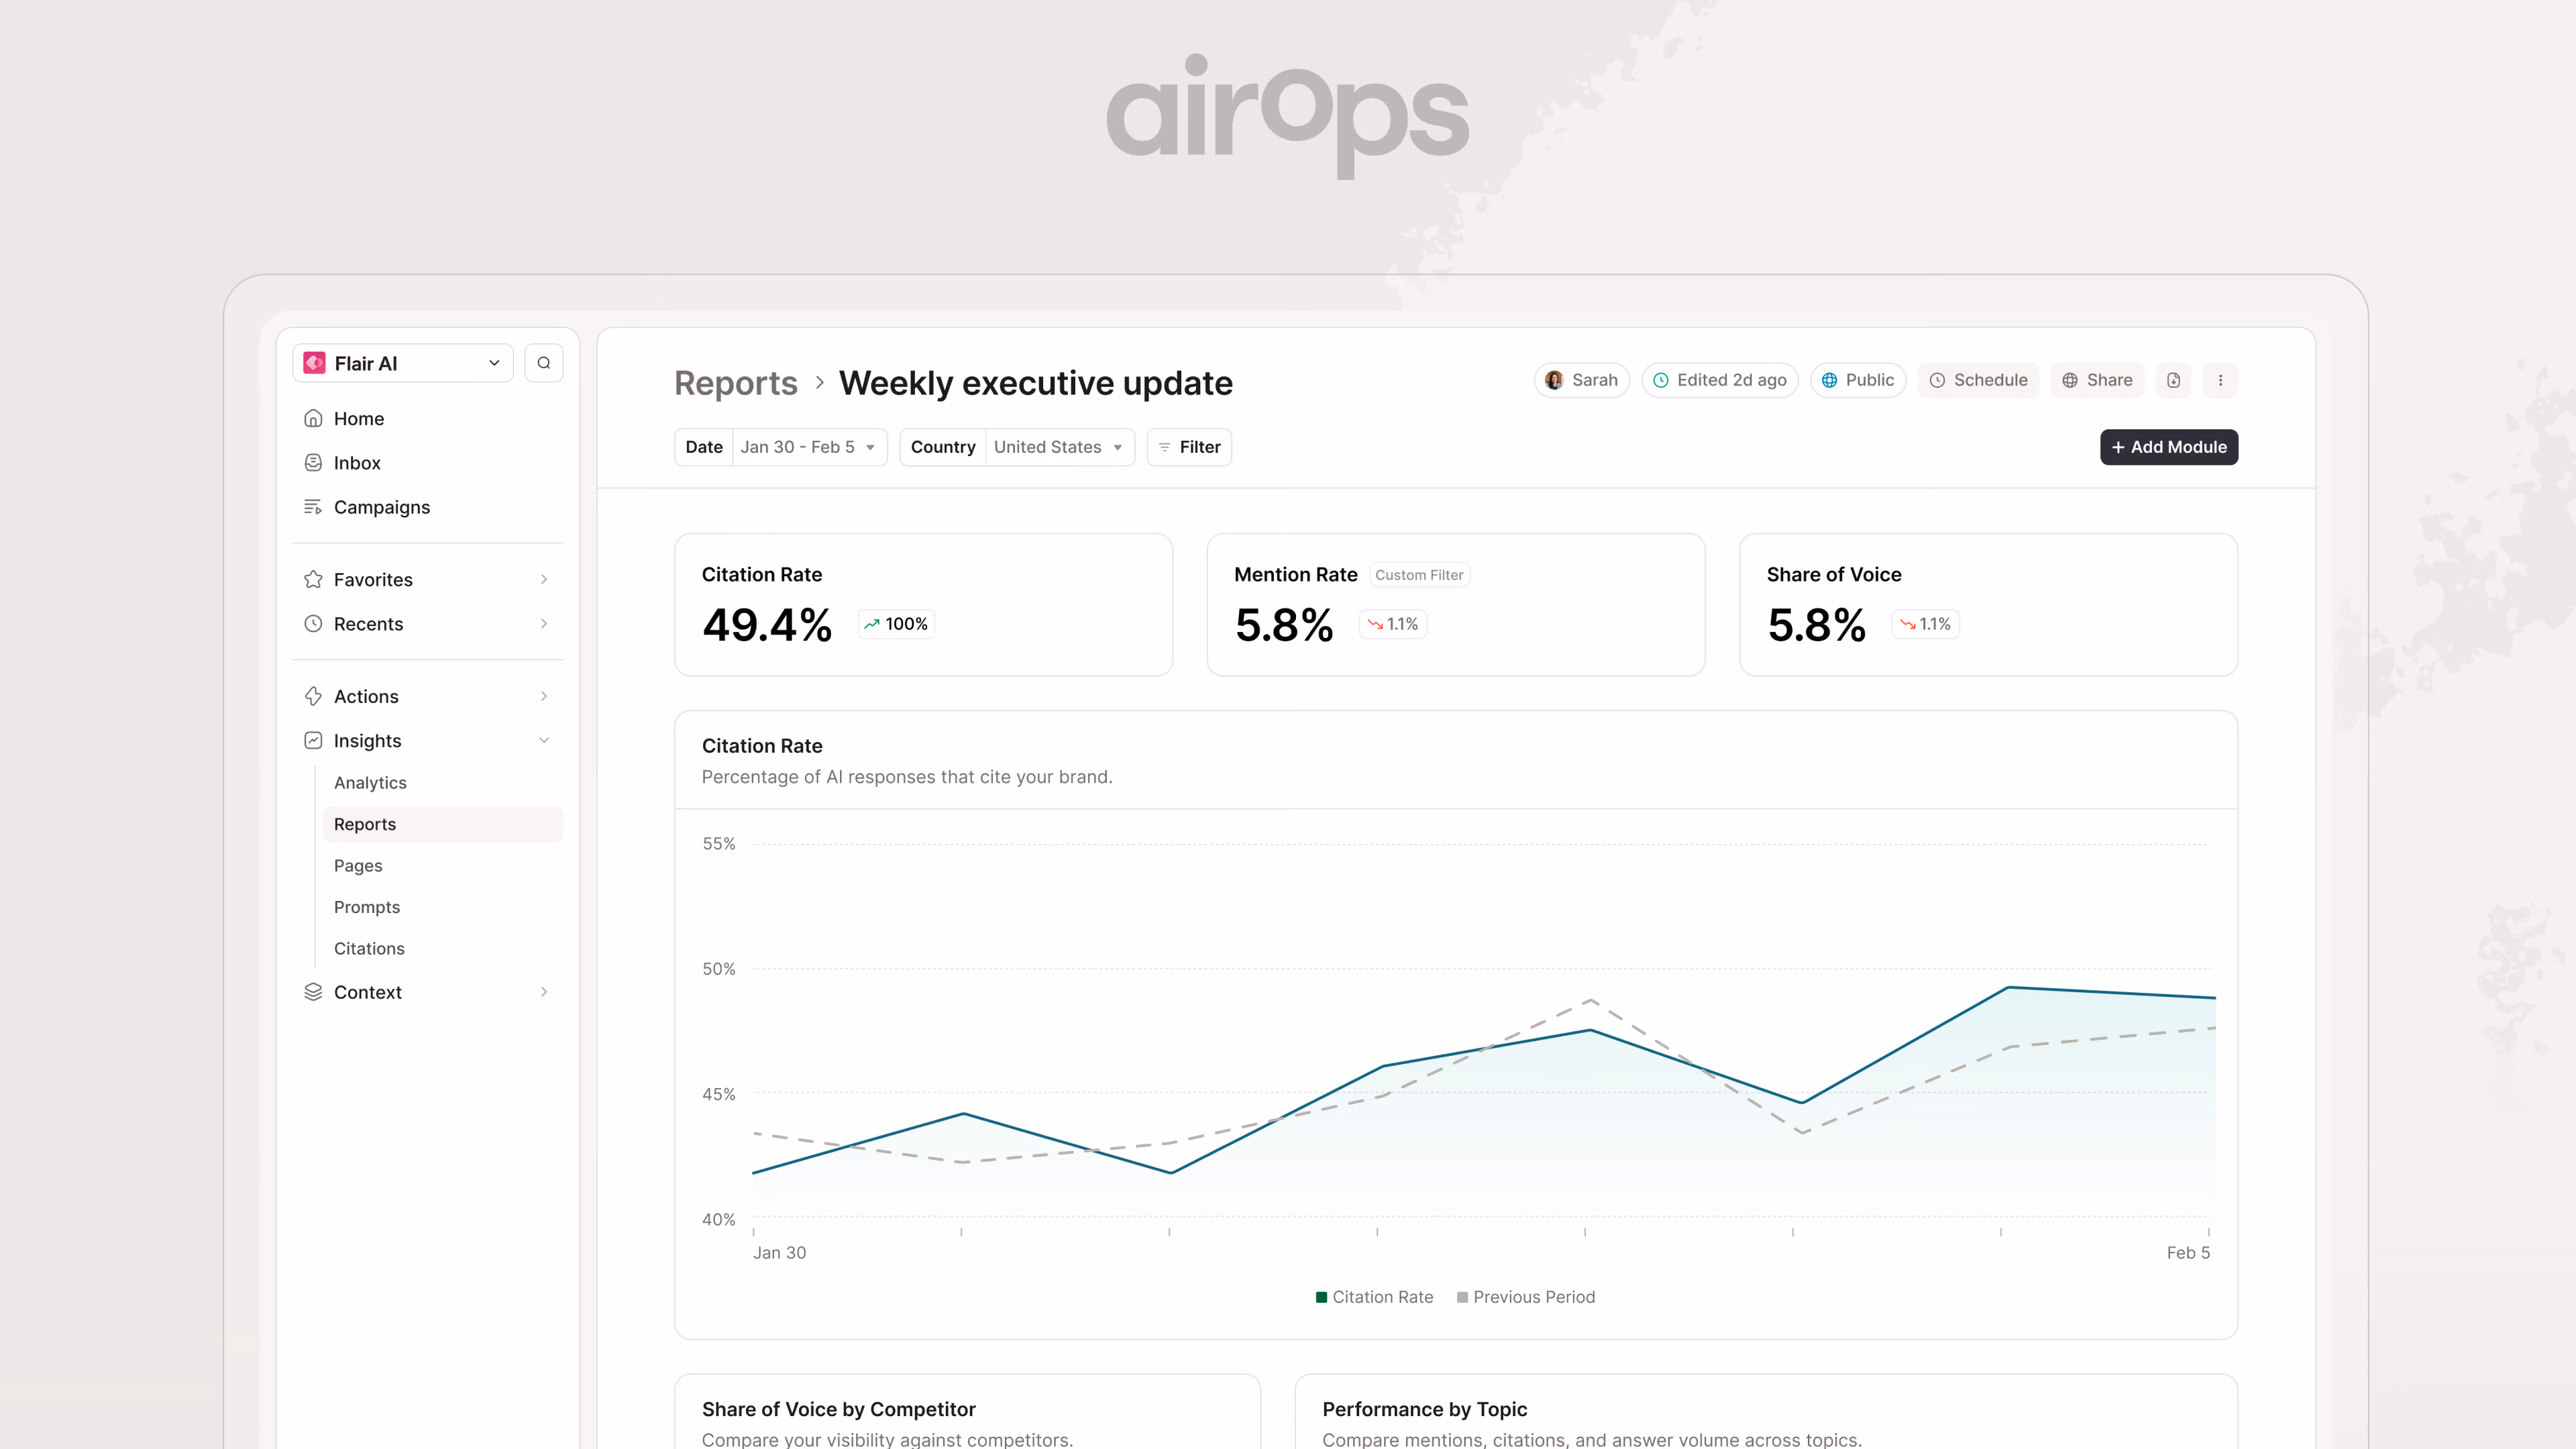The image size is (2576, 1449).
Task: Open Inbox in the sidebar
Action: point(428,463)
